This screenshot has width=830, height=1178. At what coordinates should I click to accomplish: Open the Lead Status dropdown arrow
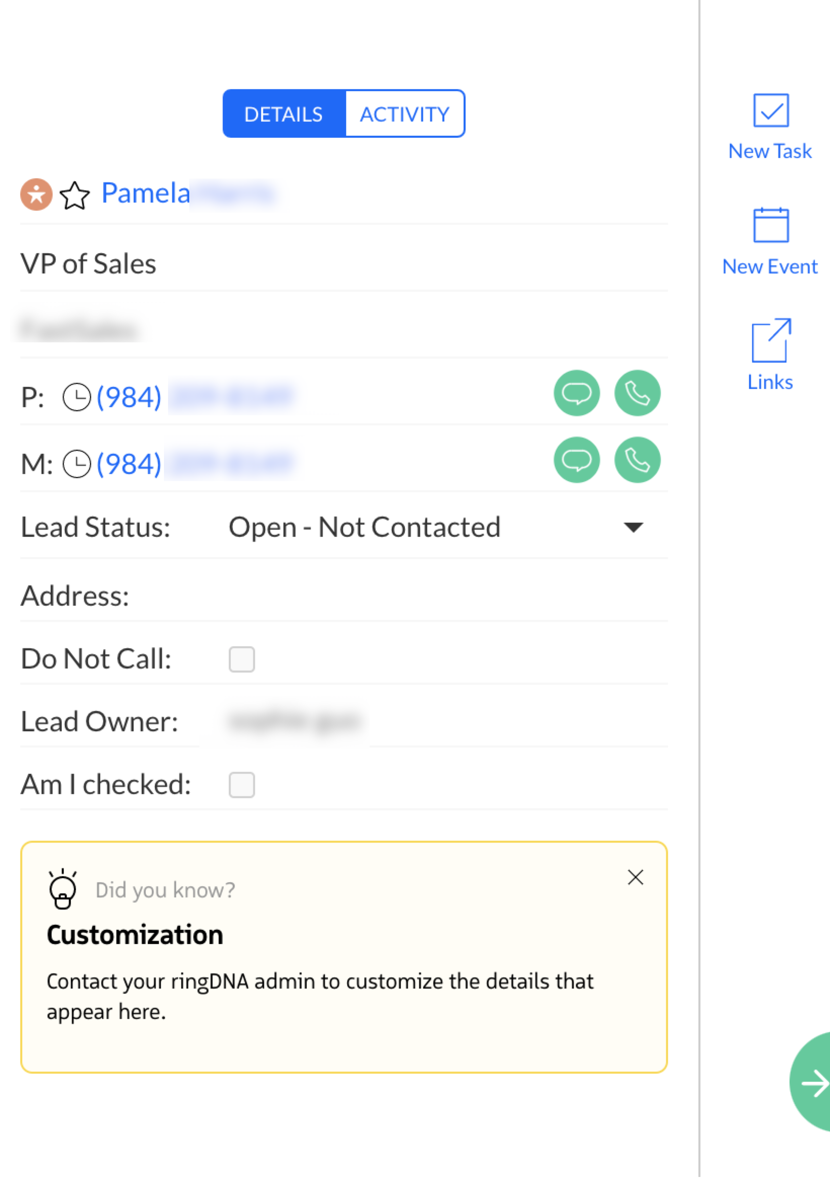point(633,527)
